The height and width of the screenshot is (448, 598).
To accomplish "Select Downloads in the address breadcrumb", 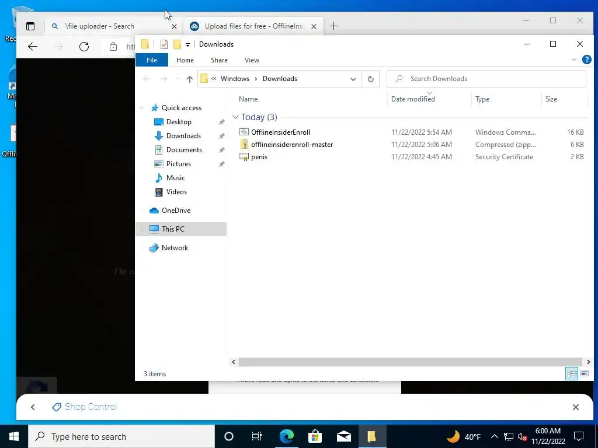I will [x=280, y=79].
